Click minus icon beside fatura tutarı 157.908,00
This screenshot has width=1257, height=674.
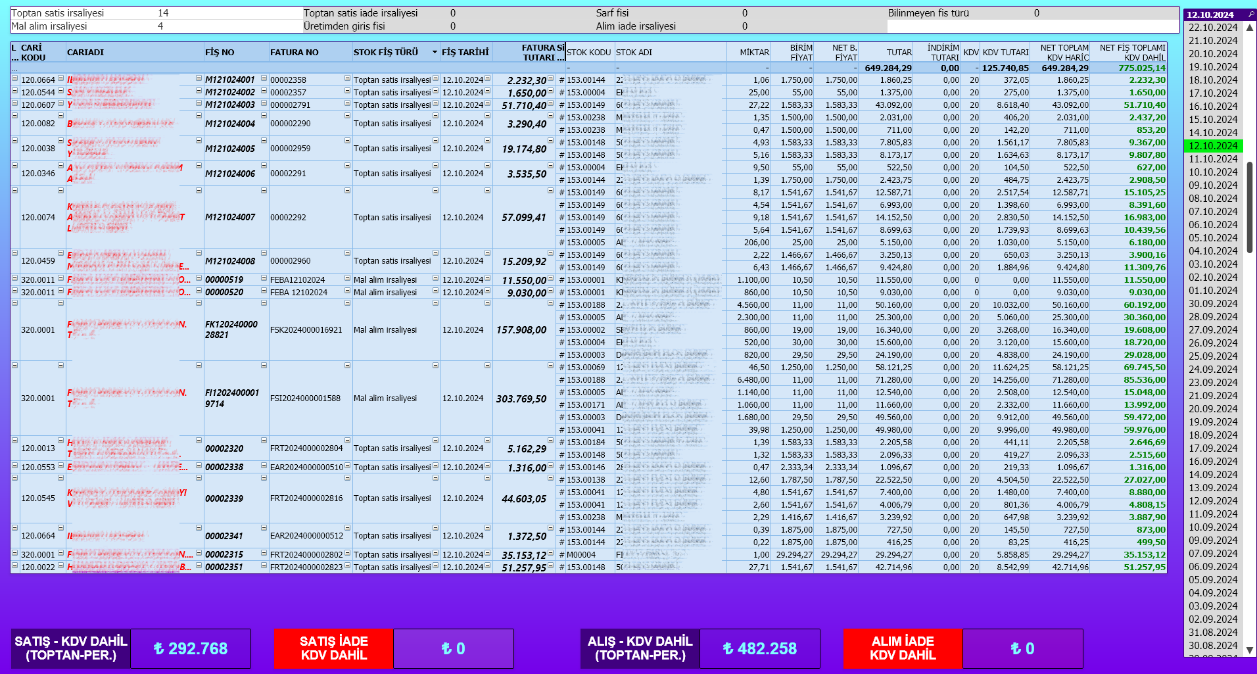(550, 303)
